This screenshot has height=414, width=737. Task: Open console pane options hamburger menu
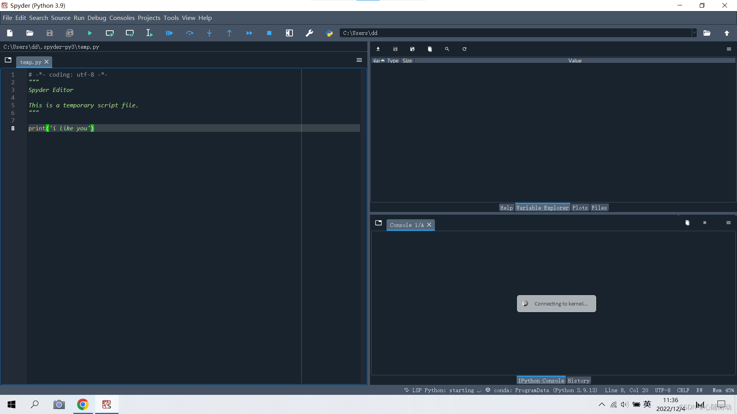click(728, 223)
